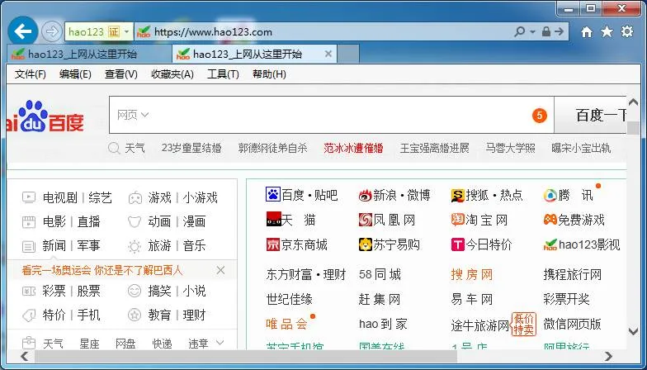The height and width of the screenshot is (370, 647).
Task: Click the 动画 category link
Action: (160, 221)
